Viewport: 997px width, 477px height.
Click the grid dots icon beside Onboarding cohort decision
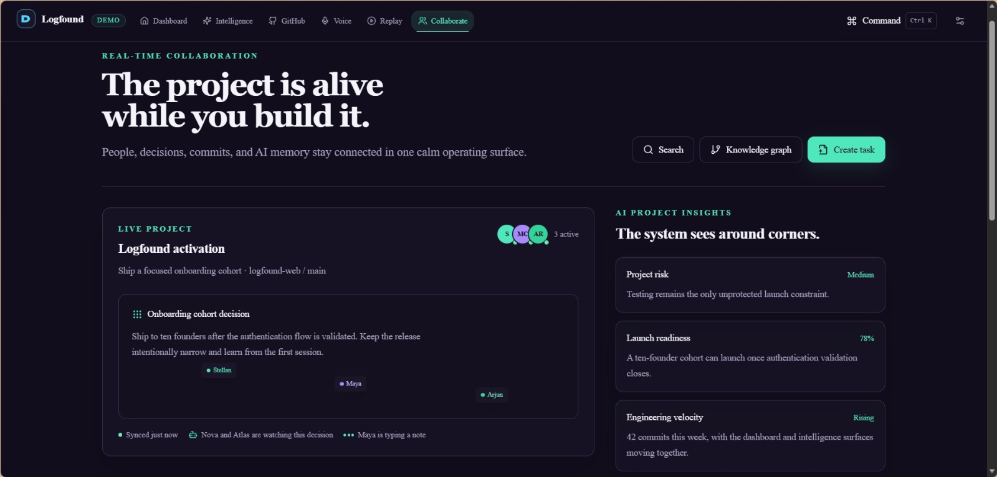[x=137, y=314]
